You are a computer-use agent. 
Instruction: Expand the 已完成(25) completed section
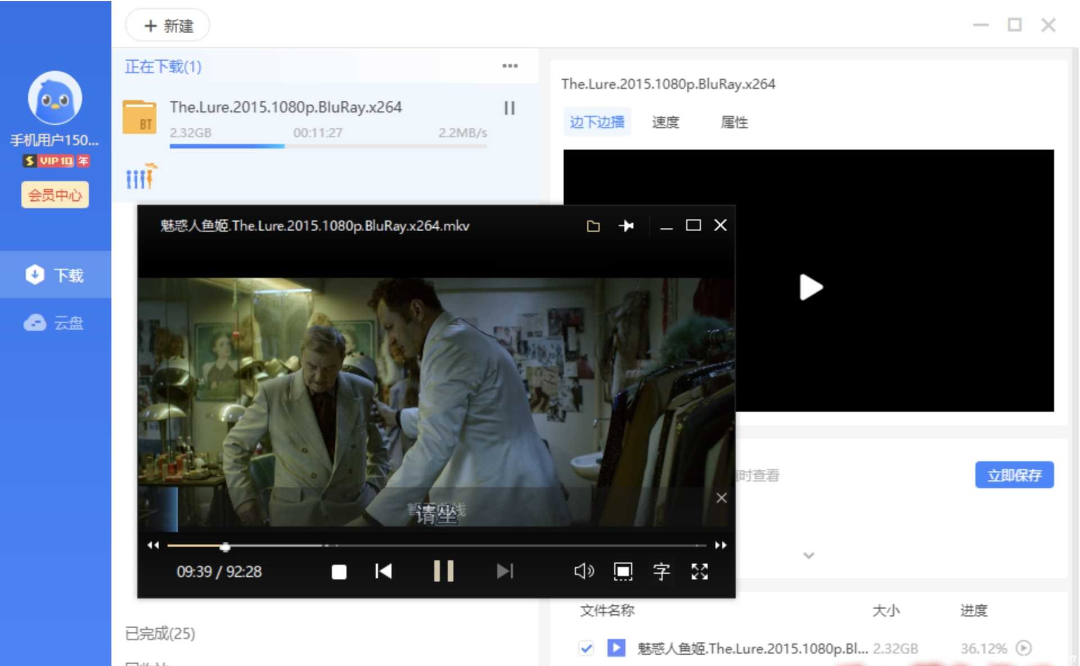coord(160,633)
